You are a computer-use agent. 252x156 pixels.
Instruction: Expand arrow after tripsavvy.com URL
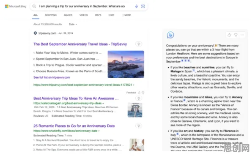click(134, 85)
